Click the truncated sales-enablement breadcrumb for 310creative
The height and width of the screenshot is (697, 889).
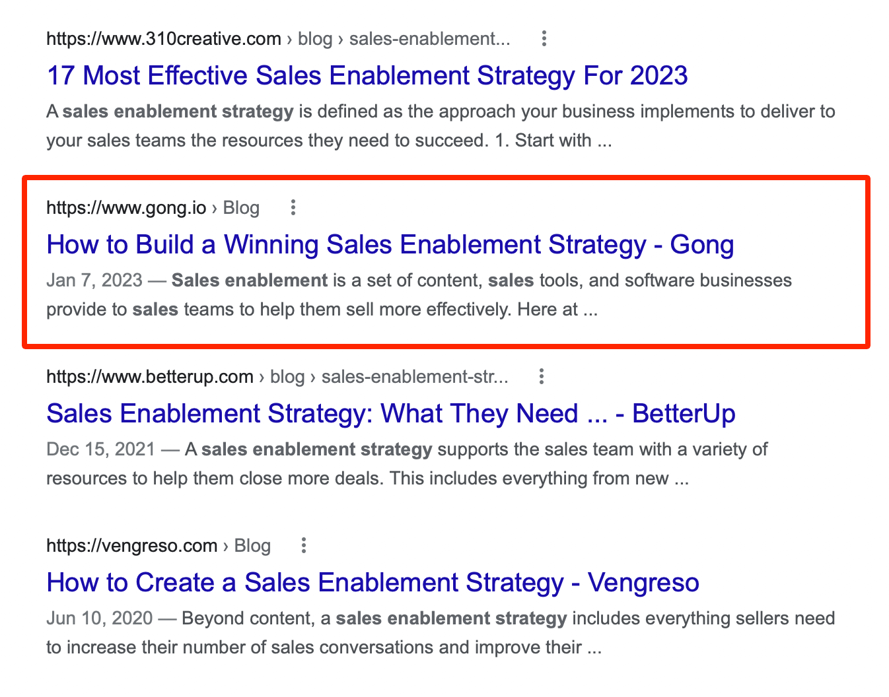pos(429,38)
